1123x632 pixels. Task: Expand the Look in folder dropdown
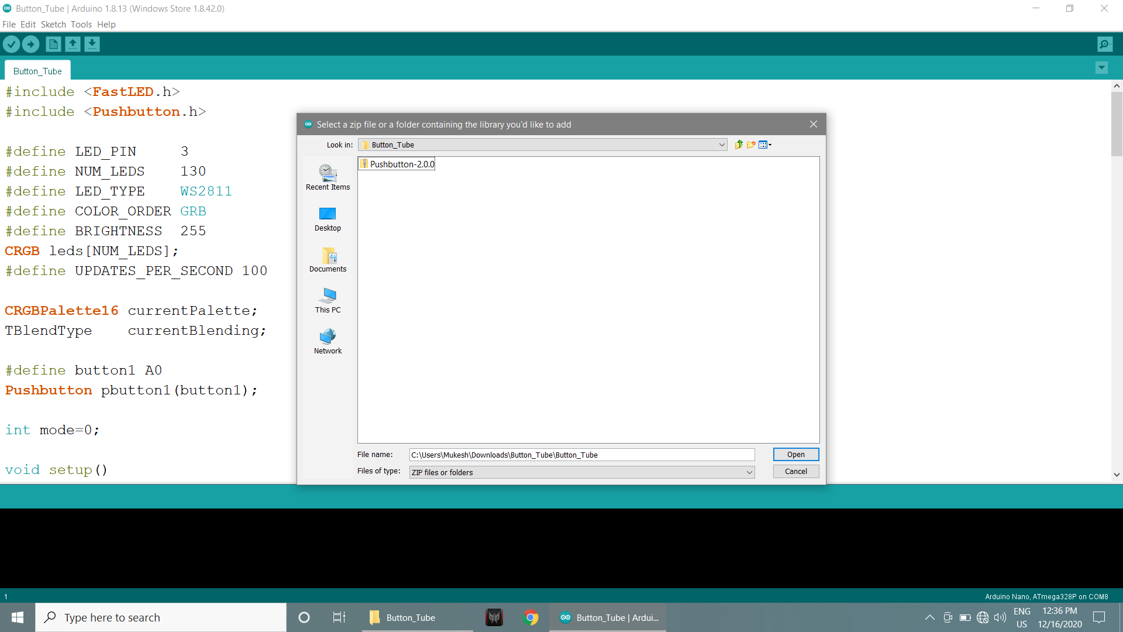[x=722, y=145]
